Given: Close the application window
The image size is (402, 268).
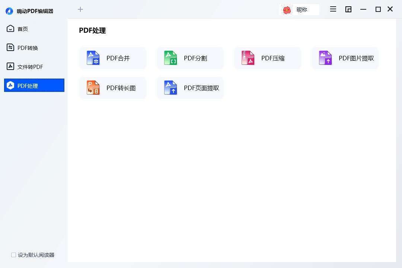Looking at the screenshot, I should point(390,9).
